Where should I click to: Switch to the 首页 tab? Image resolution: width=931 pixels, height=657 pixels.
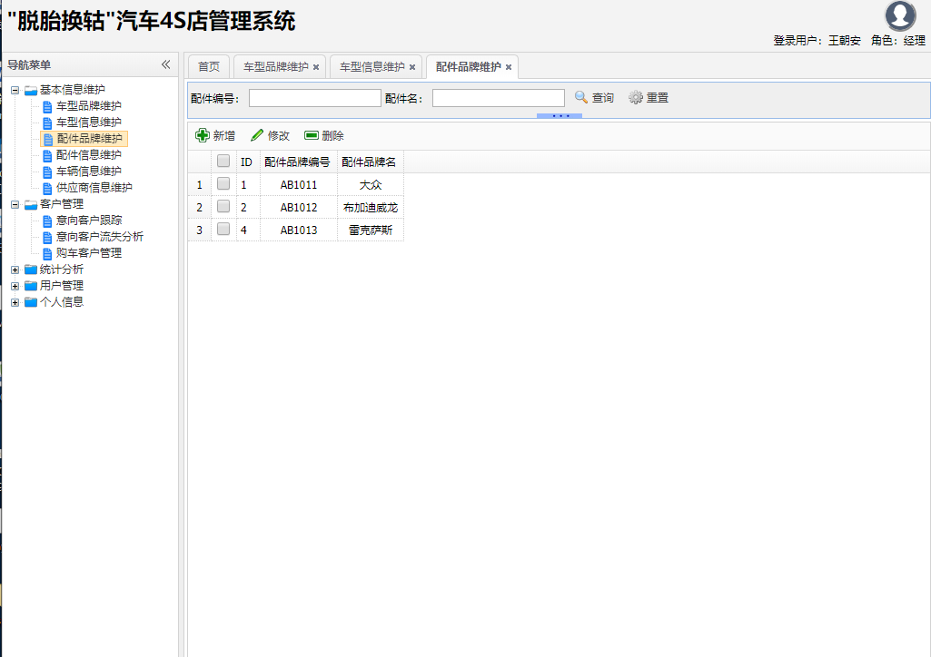point(209,67)
